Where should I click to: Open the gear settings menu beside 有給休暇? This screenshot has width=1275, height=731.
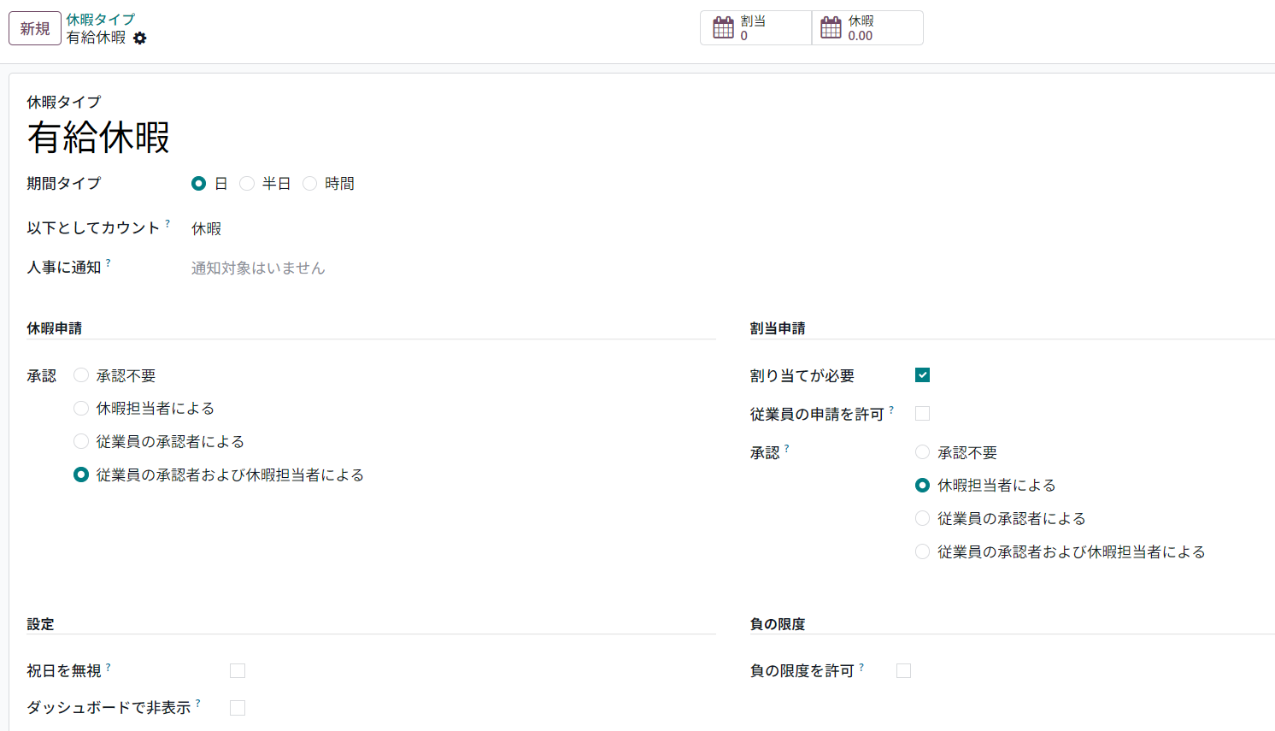click(140, 38)
